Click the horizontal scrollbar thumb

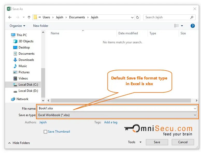[121, 101]
